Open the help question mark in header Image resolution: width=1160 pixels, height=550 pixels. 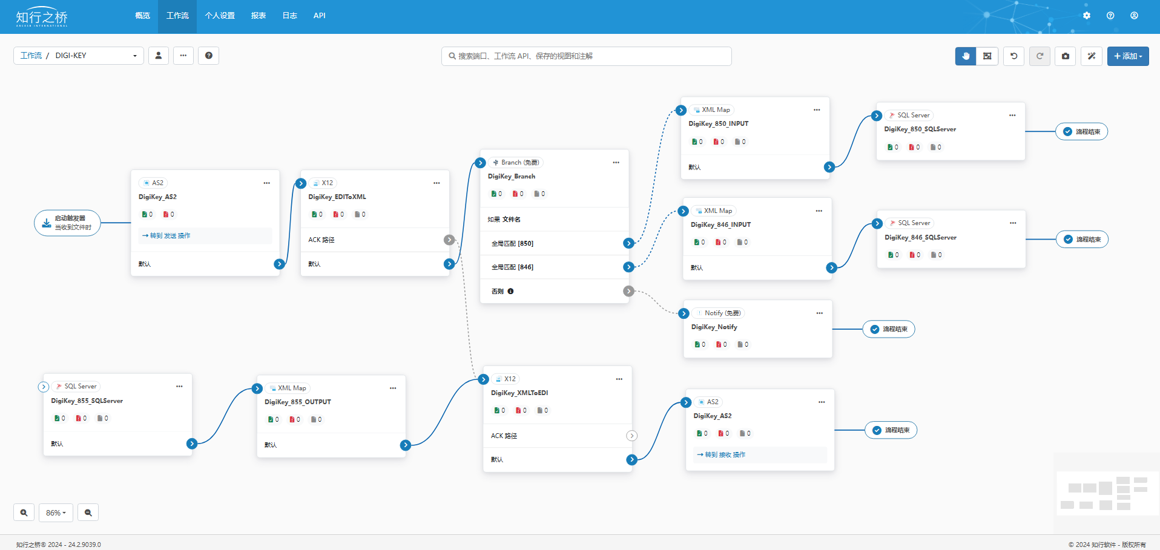click(x=1110, y=16)
